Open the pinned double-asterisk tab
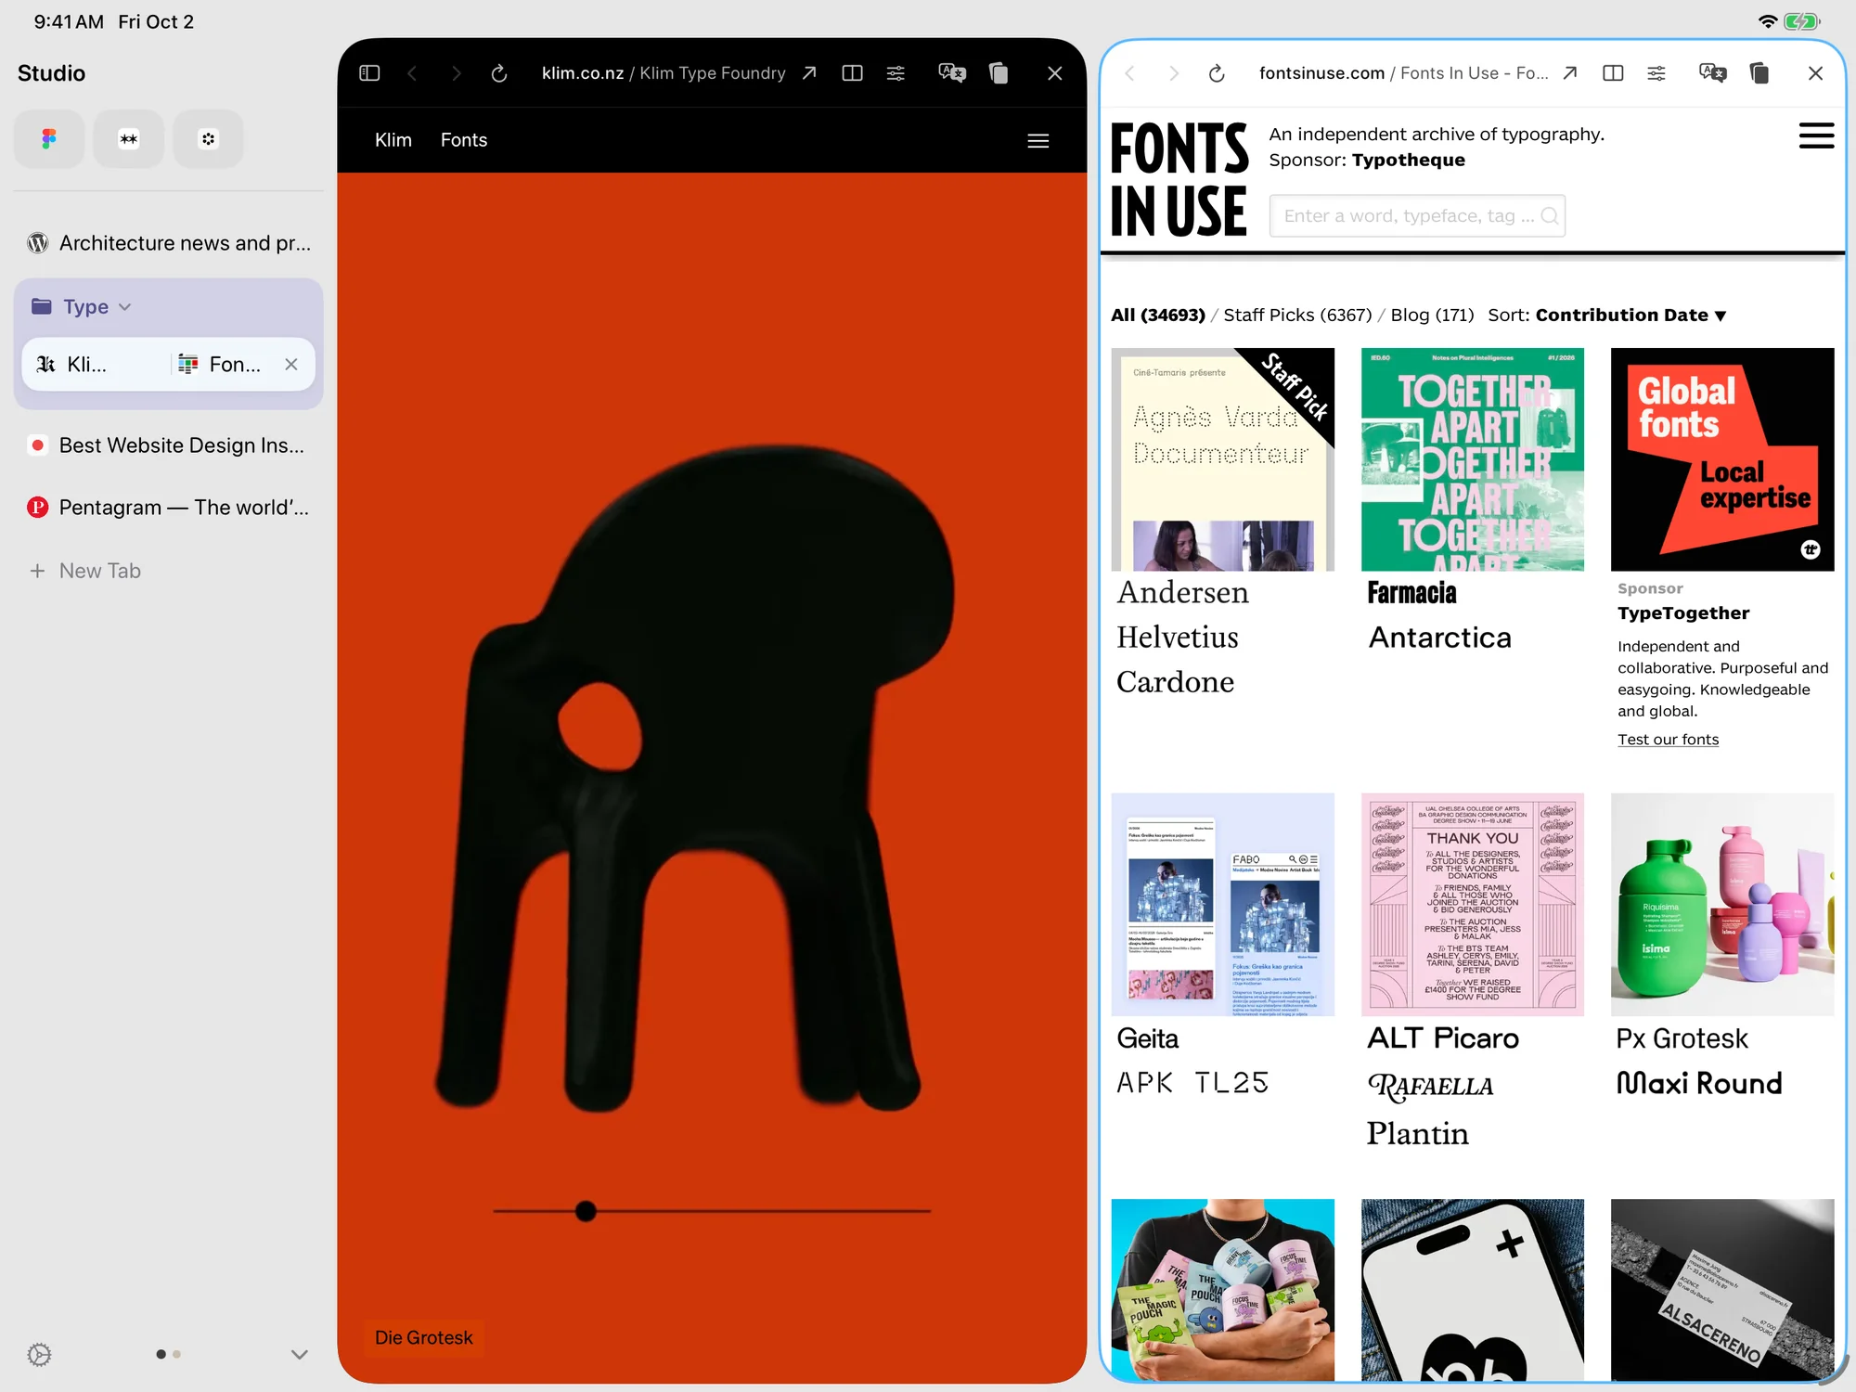Screen dimensions: 1856x1392 click(129, 139)
